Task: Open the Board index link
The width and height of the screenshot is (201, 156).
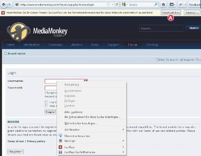Action: (17, 53)
